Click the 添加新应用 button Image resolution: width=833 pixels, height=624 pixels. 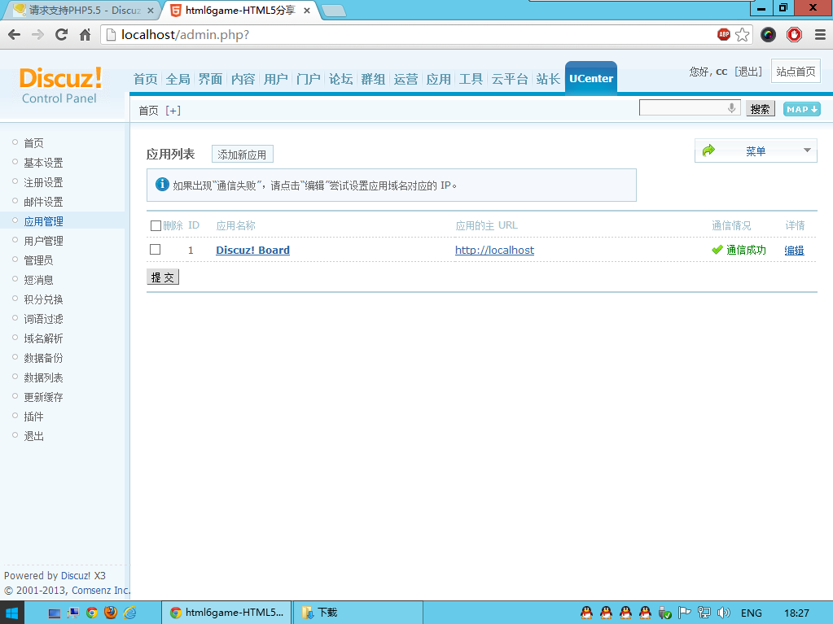click(243, 155)
